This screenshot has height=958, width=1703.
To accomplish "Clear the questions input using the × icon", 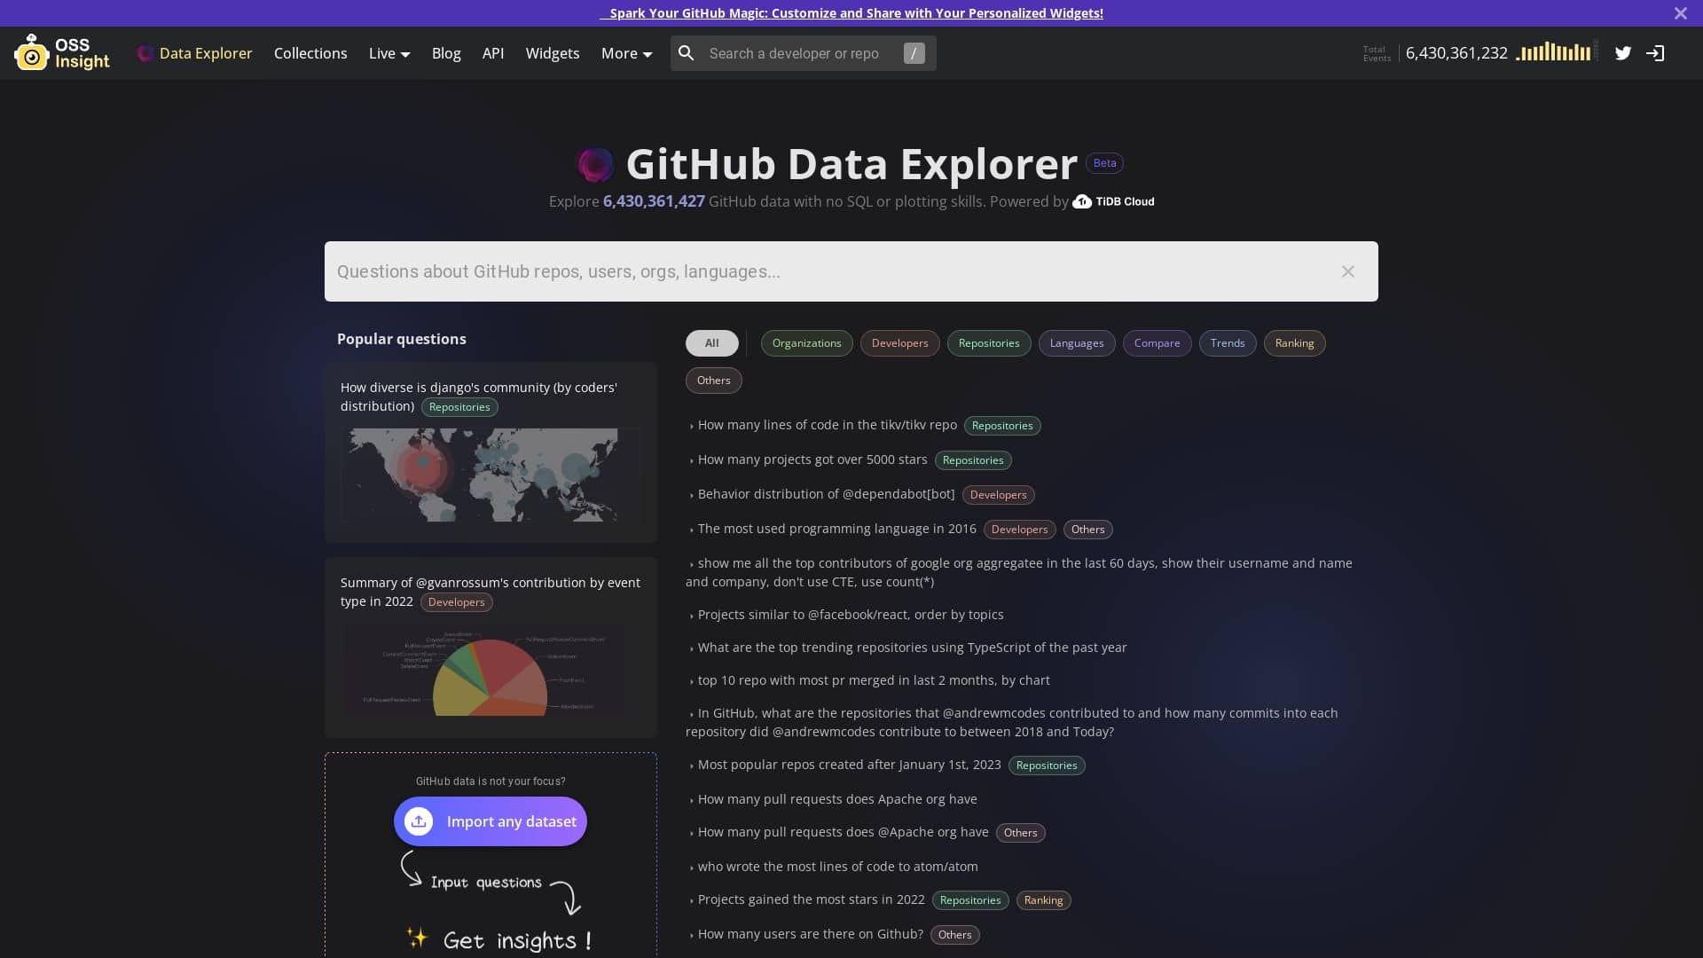I will [x=1347, y=271].
